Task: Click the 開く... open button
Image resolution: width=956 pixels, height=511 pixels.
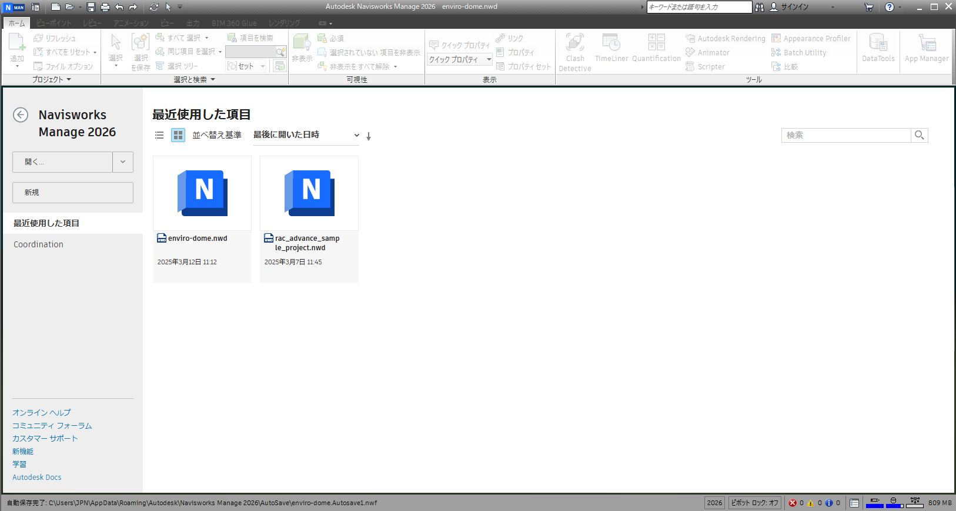Action: point(62,162)
